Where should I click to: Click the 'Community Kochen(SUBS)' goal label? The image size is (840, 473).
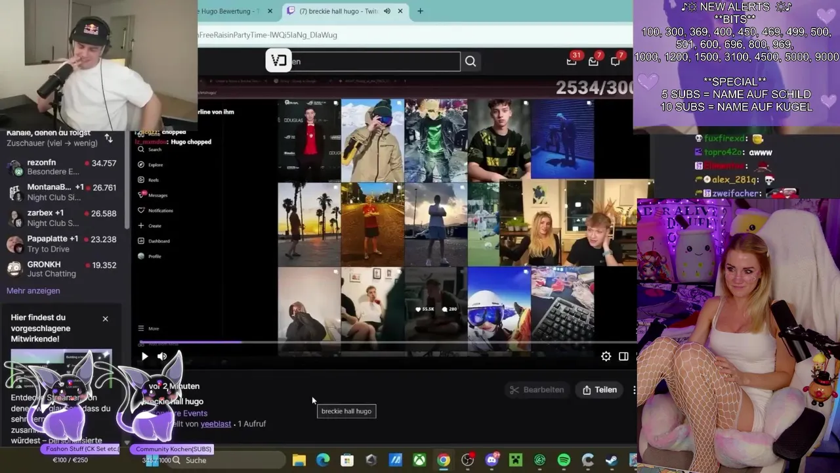[174, 449]
